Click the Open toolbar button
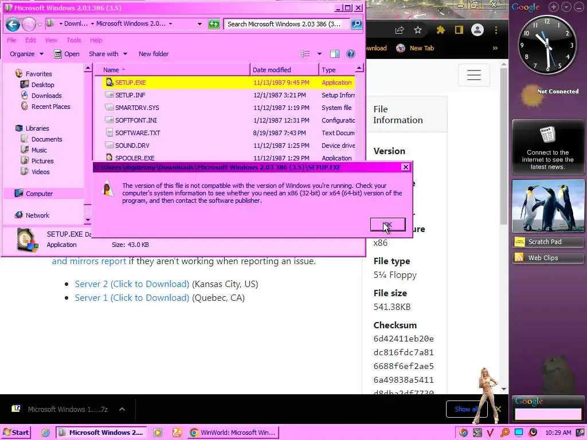The image size is (587, 440). tap(66, 54)
